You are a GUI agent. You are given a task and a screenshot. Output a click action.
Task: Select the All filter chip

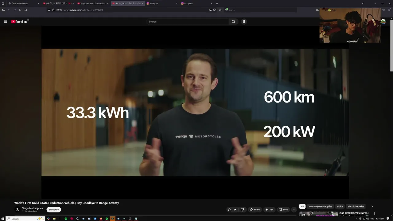[302, 207]
